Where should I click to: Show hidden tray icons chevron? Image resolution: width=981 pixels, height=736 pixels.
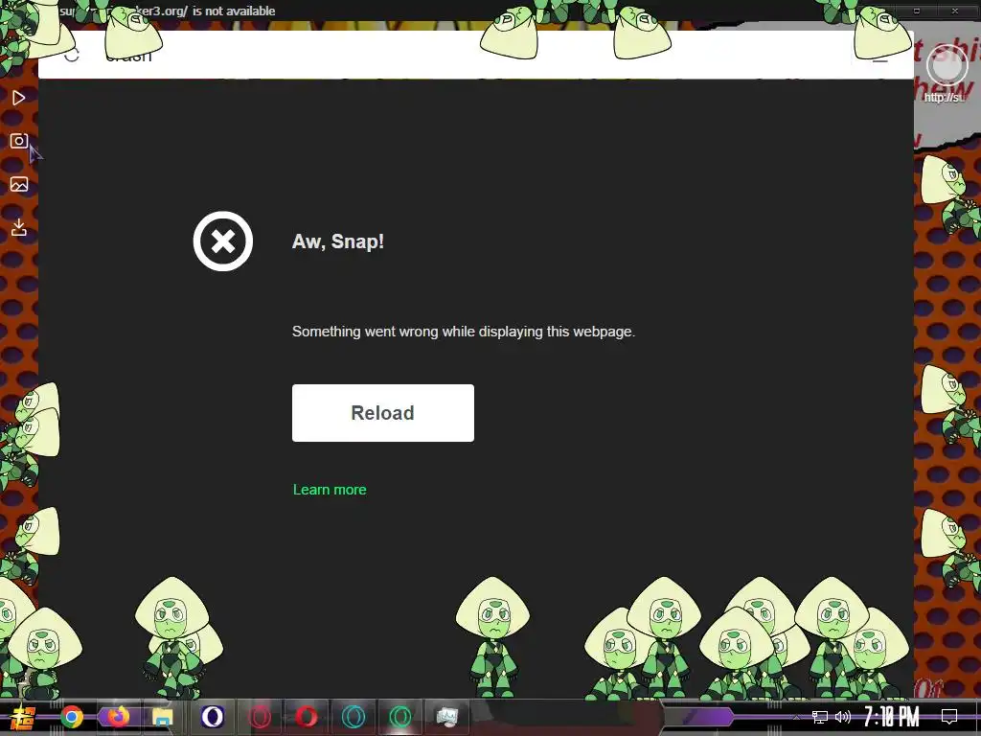point(796,717)
